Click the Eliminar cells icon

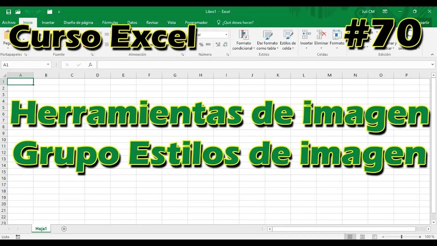coord(321,35)
